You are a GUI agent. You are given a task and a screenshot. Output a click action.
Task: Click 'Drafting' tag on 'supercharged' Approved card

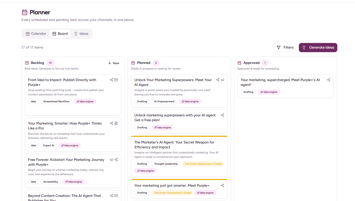coord(248,92)
